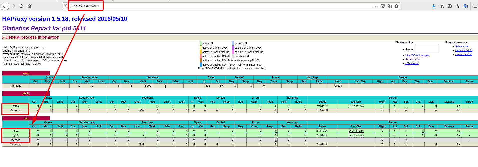Click the 394 bytes-out value
Viewport: 478px width, 167px height.
click(222, 86)
